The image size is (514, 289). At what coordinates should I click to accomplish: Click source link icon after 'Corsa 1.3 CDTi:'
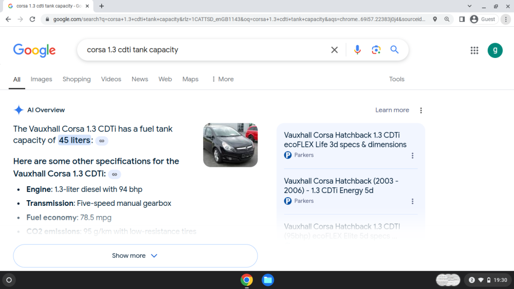click(115, 175)
